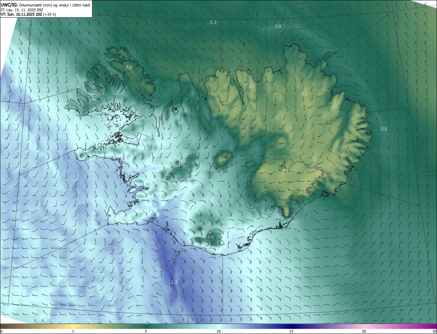Click the colorbar tick label 10

pyautogui.click(x=218, y=331)
